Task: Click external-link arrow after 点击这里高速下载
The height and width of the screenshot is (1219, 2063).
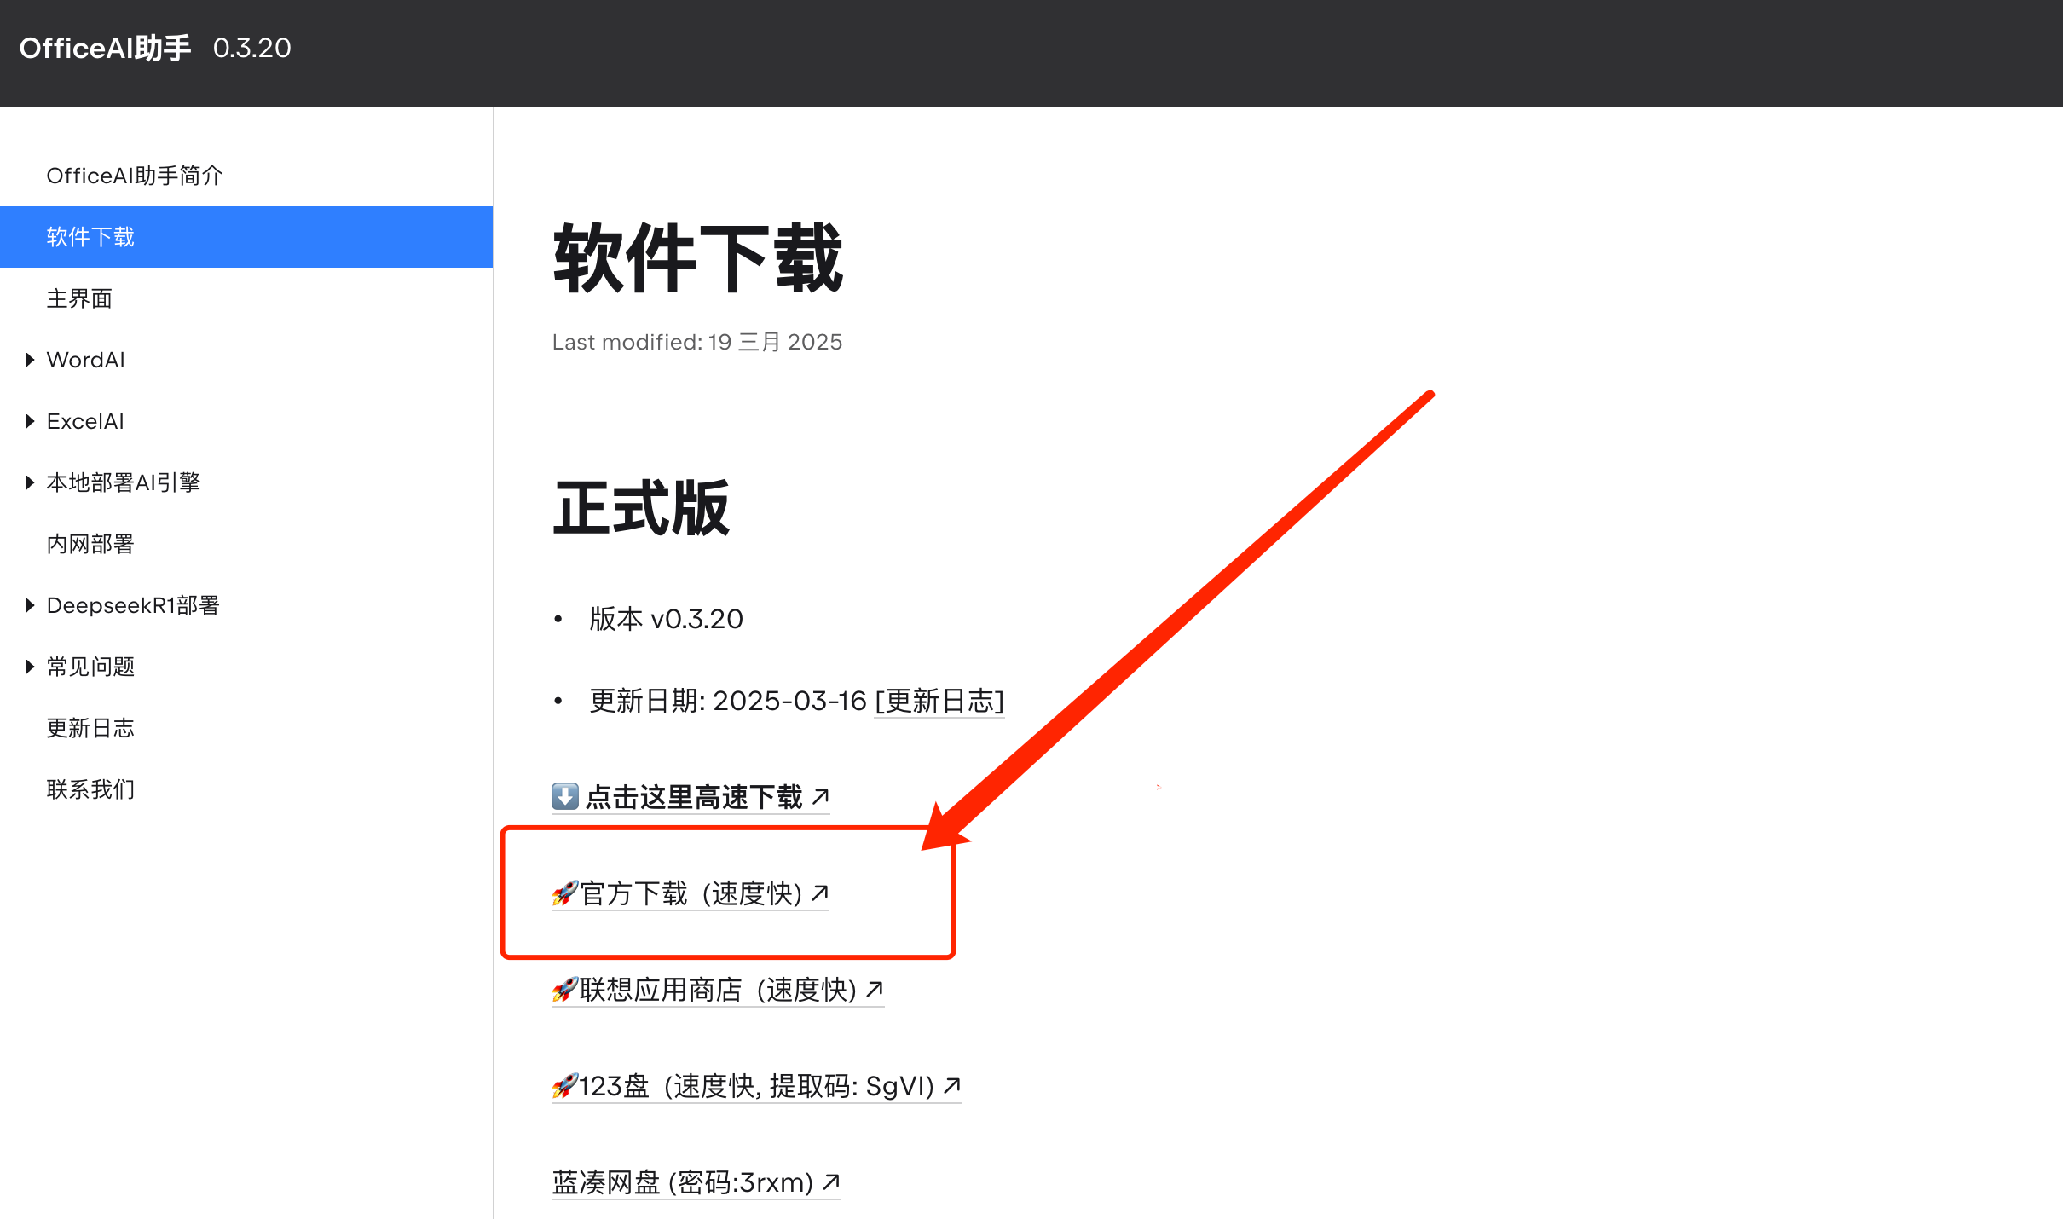Action: [x=820, y=796]
